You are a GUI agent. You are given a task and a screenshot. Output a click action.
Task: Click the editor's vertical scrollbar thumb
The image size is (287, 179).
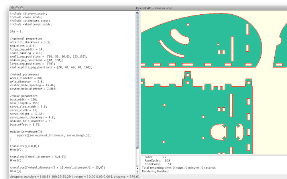point(138,80)
